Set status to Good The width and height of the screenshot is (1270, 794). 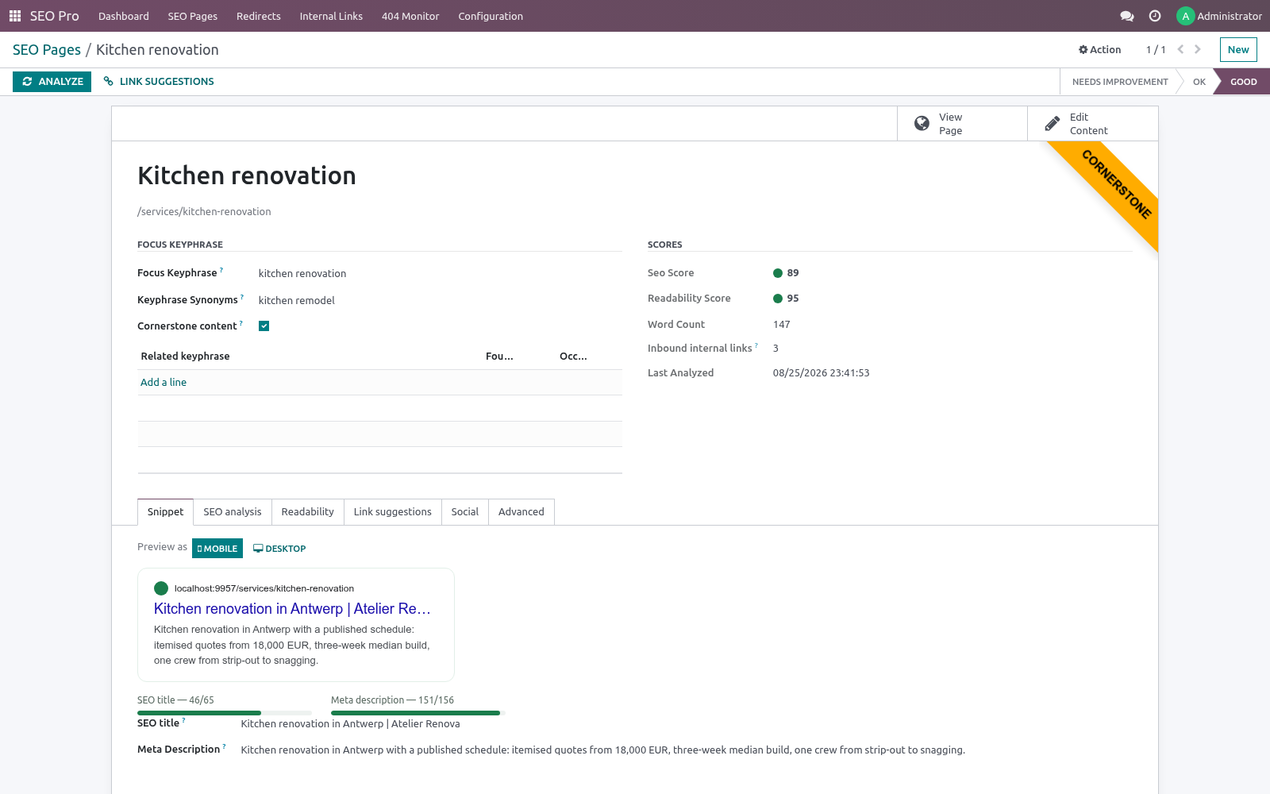(1243, 82)
